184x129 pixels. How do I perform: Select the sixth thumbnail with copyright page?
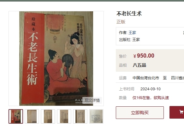(x=96, y=116)
